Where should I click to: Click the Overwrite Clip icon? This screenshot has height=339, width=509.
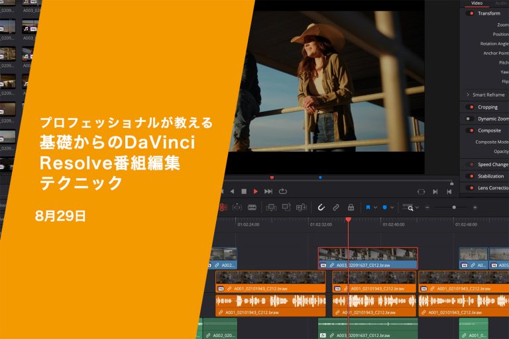coord(286,207)
